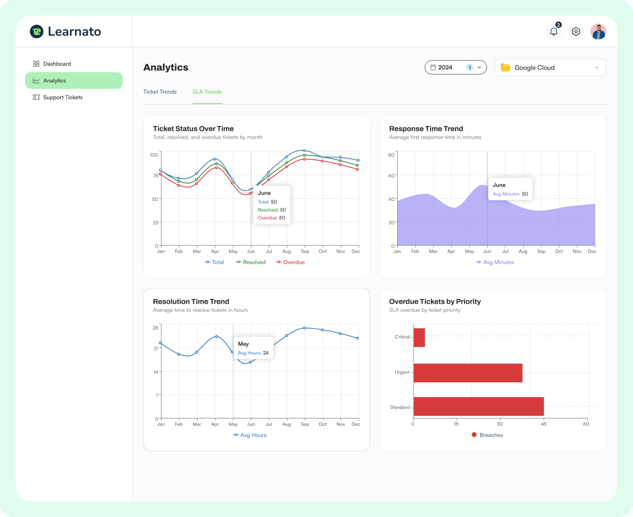
Task: Click the Support Tickets ticket icon
Action: coord(37,97)
